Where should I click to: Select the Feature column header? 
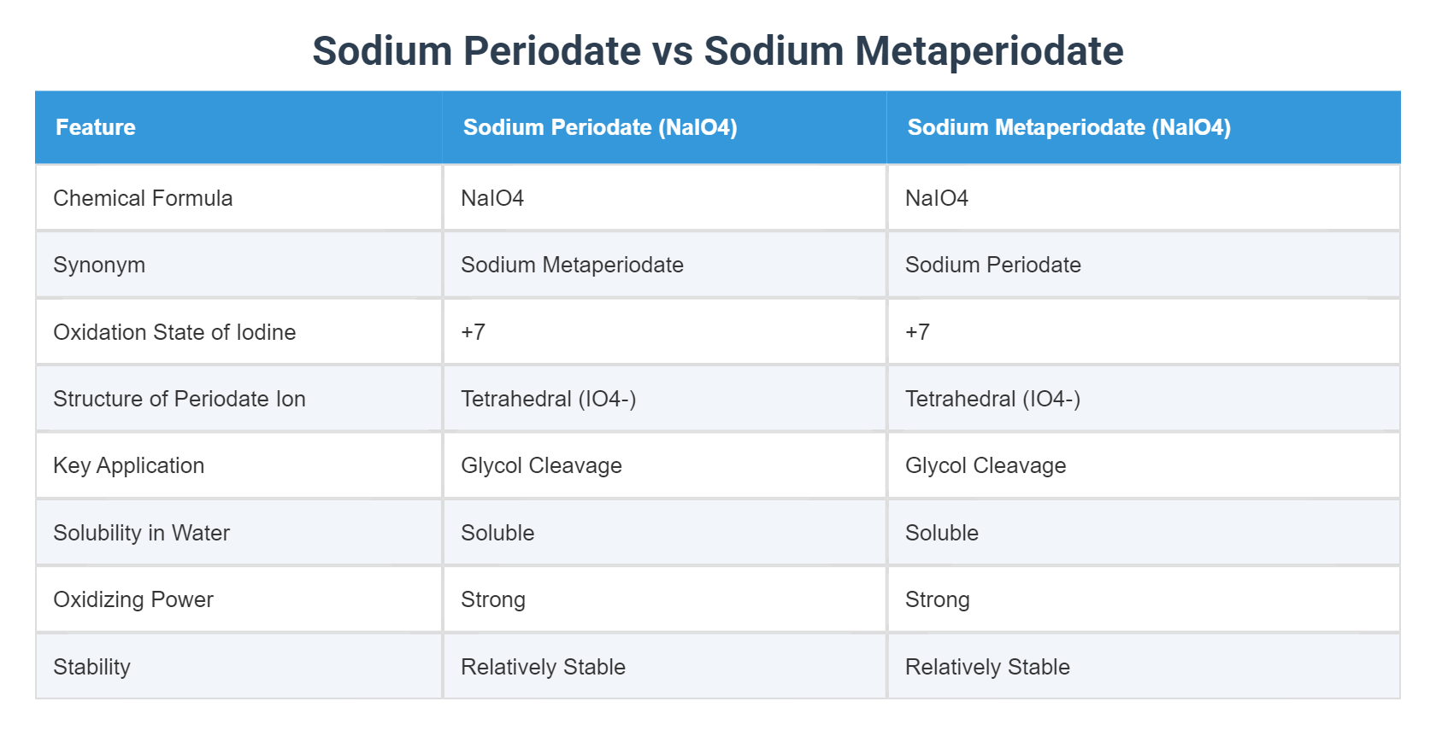[238, 127]
